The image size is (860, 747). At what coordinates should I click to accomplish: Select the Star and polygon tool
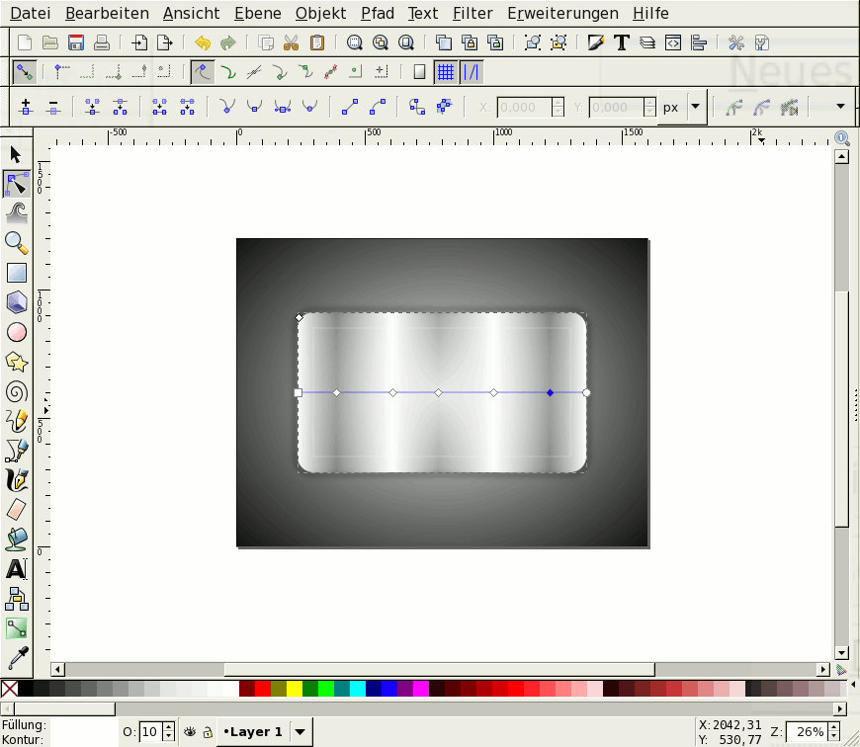(16, 362)
